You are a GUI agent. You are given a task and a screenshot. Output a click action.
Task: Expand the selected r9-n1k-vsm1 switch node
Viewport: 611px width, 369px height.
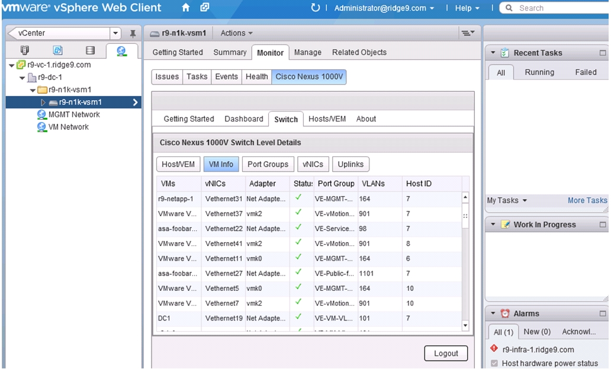pos(43,102)
